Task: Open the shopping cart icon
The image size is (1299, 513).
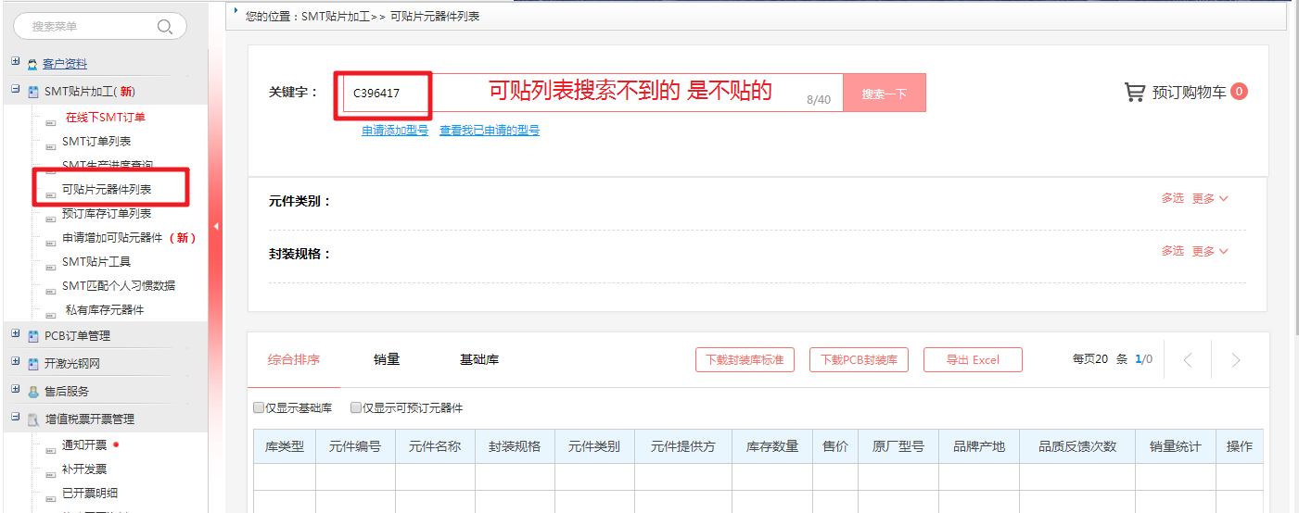Action: 1134,92
